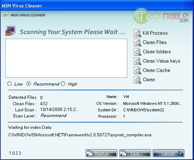Click the Clean Files magnifier icon
The height and width of the screenshot is (160, 194).
[137, 43]
